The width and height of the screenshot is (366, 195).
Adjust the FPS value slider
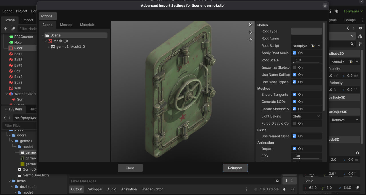coord(306,158)
